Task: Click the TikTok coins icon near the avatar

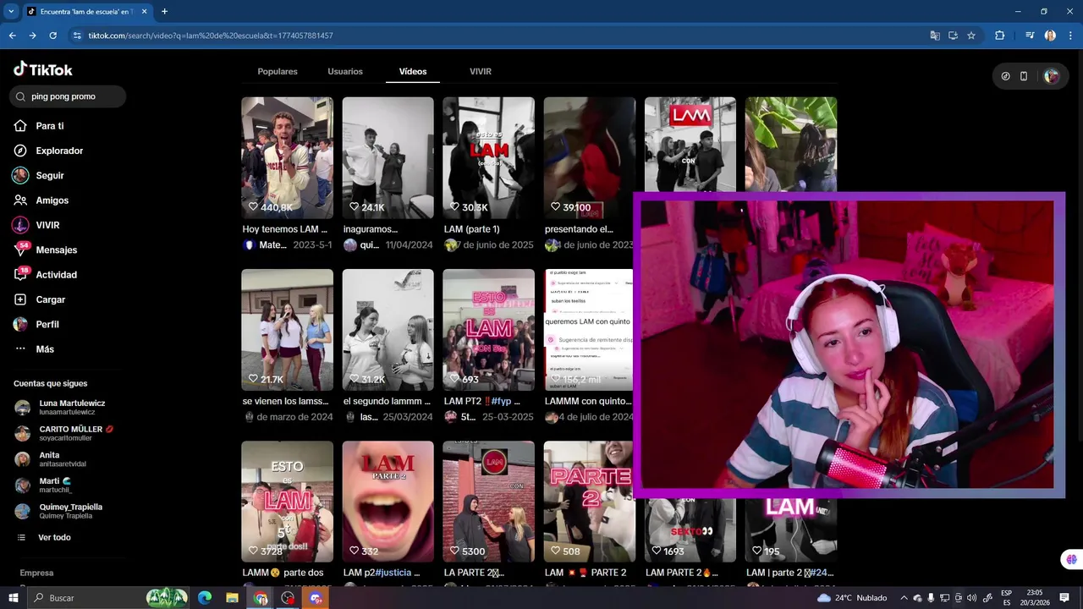Action: [x=1005, y=76]
